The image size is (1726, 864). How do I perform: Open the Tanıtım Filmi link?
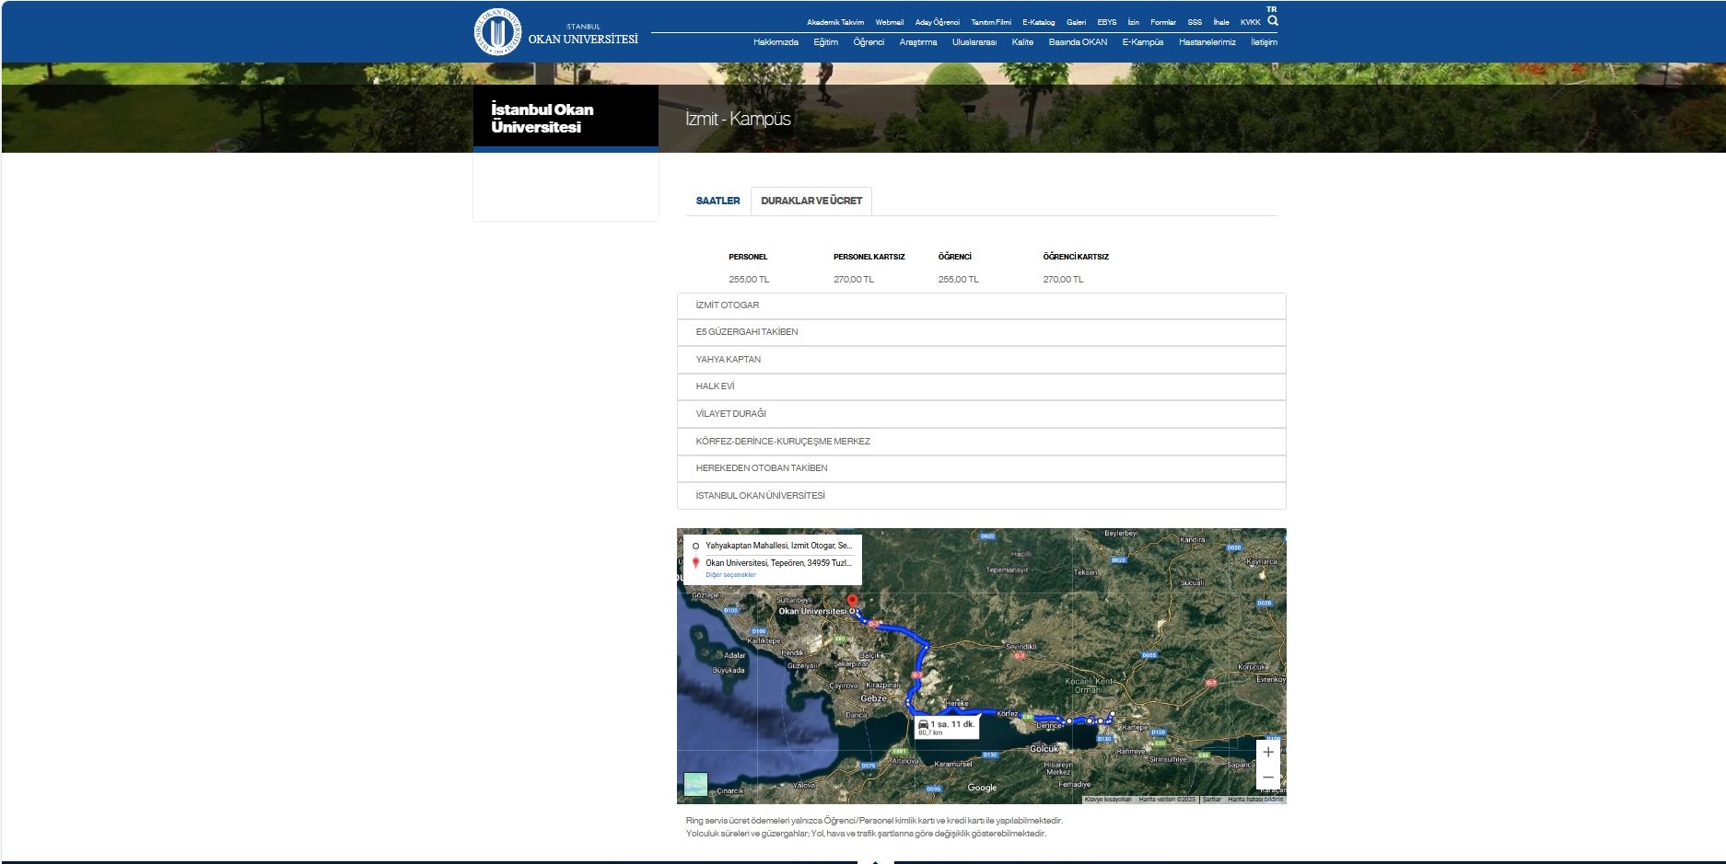pos(991,22)
